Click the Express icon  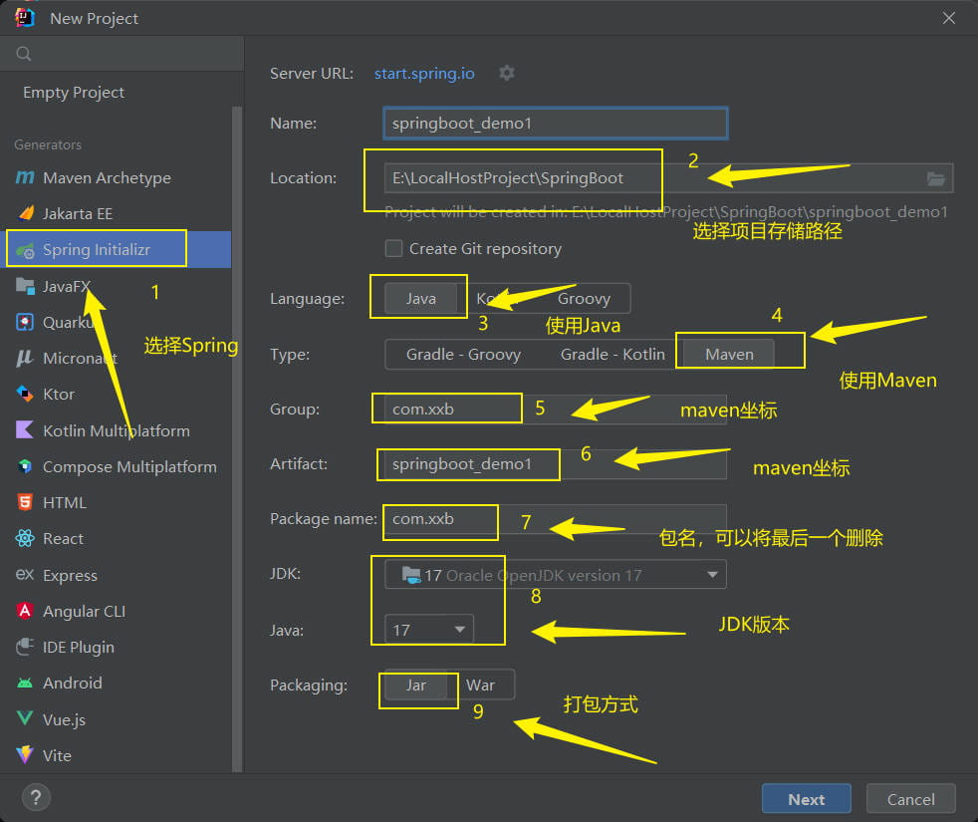point(24,574)
